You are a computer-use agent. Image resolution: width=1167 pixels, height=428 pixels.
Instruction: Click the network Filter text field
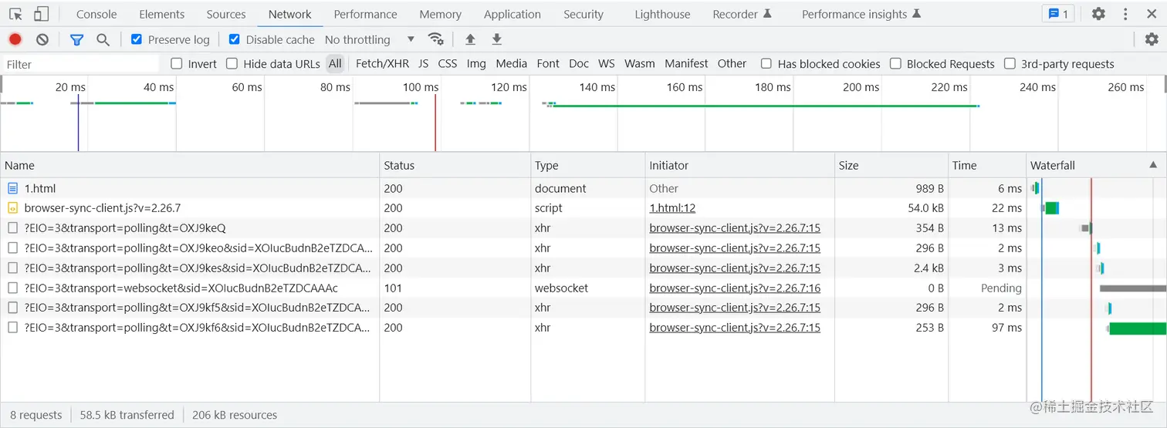81,64
